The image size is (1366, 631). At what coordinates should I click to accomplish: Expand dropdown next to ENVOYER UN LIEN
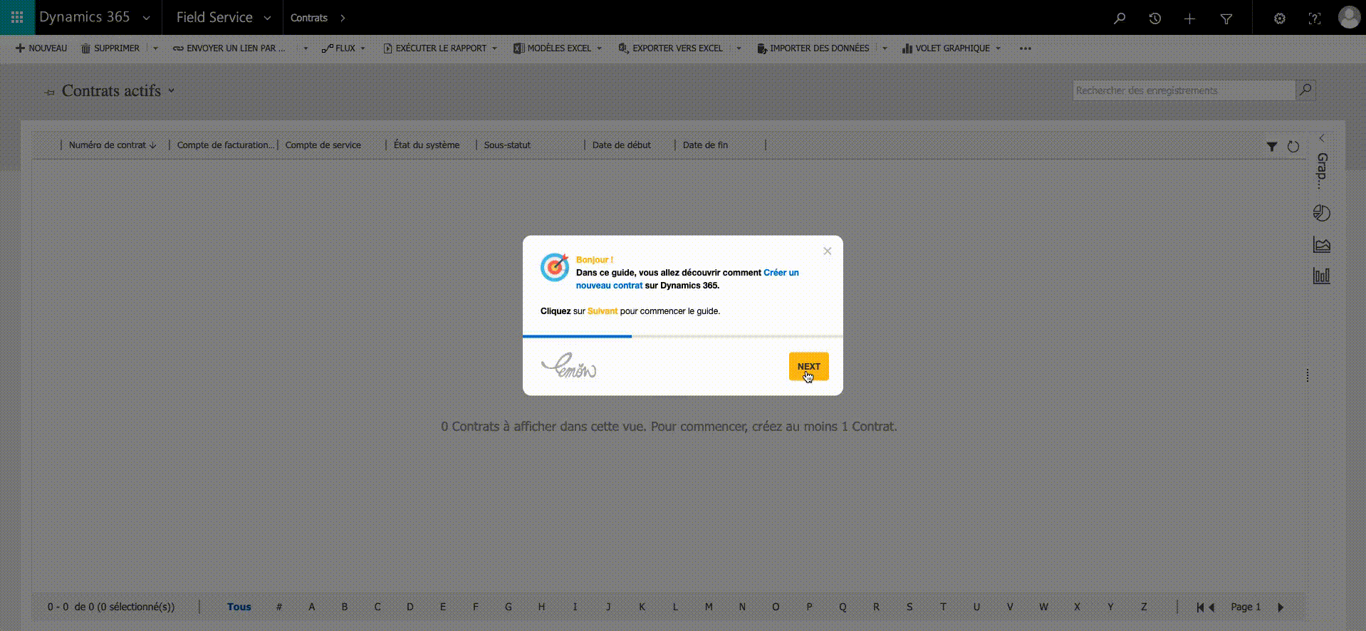(306, 48)
